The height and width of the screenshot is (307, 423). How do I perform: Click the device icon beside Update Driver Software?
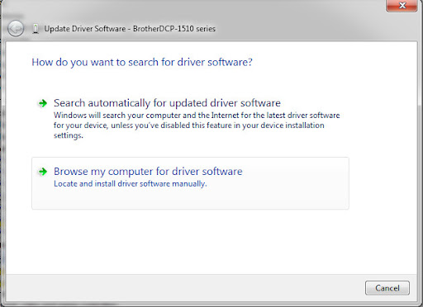(36, 29)
